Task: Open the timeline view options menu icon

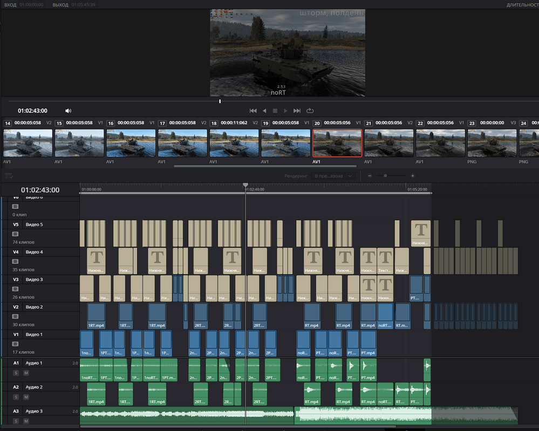Action: (x=8, y=176)
